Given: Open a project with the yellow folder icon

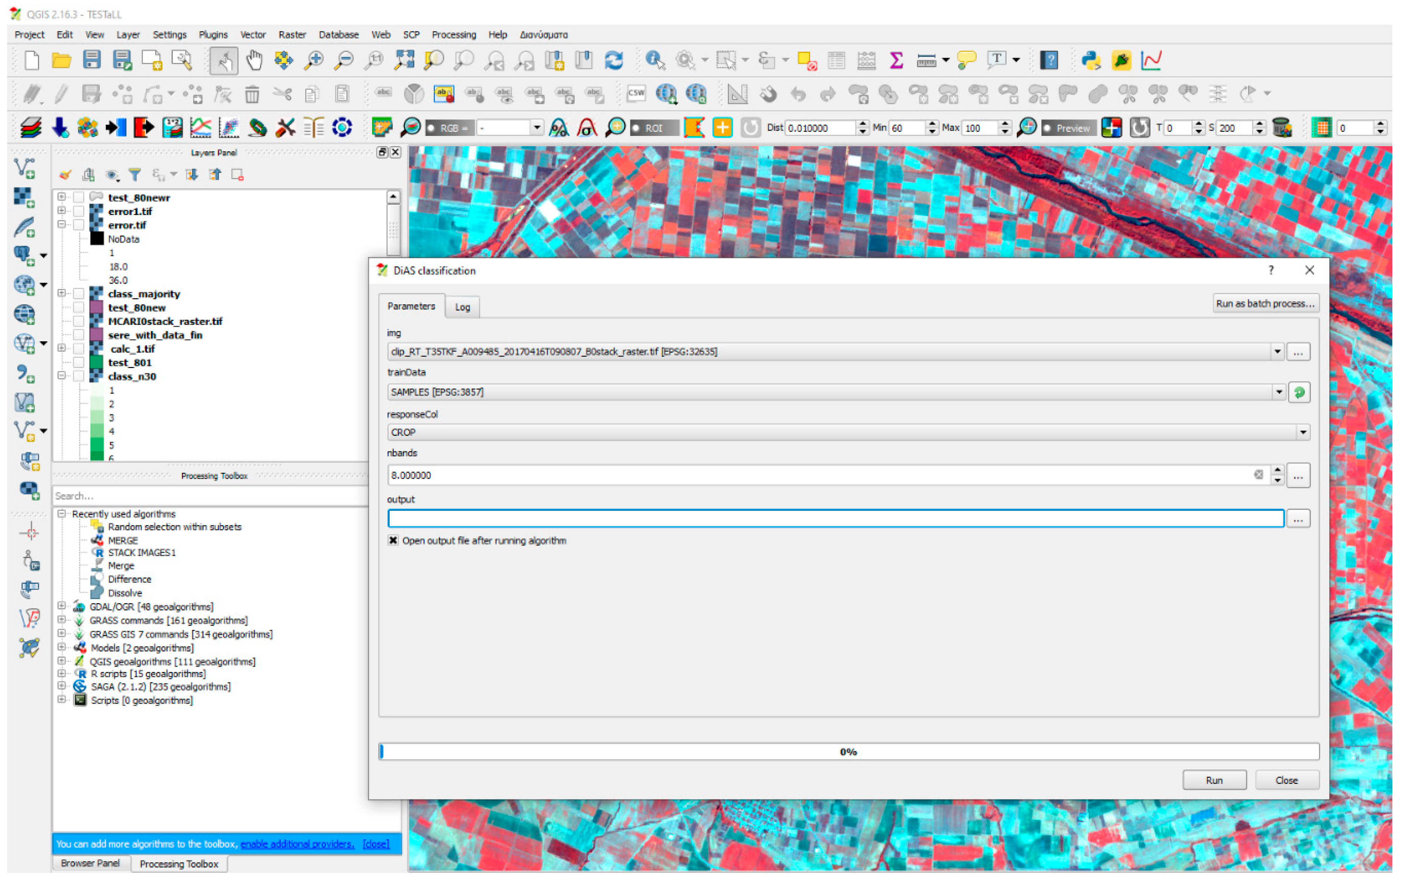Looking at the screenshot, I should [x=61, y=60].
